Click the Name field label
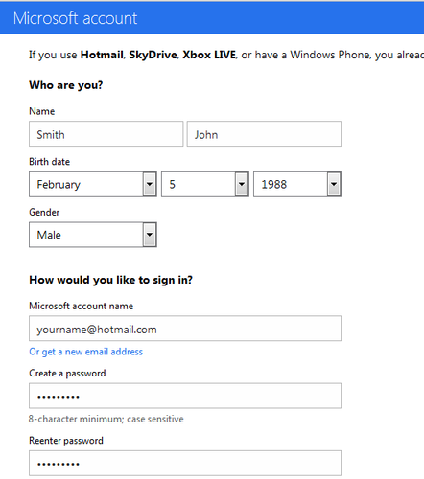Viewport: 424px width, 479px height. click(x=42, y=111)
